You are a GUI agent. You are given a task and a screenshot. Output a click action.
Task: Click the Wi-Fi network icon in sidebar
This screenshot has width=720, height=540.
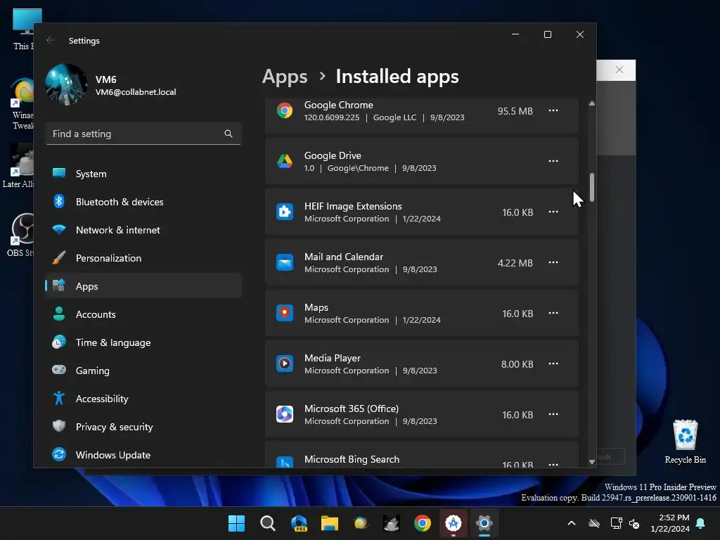click(59, 229)
